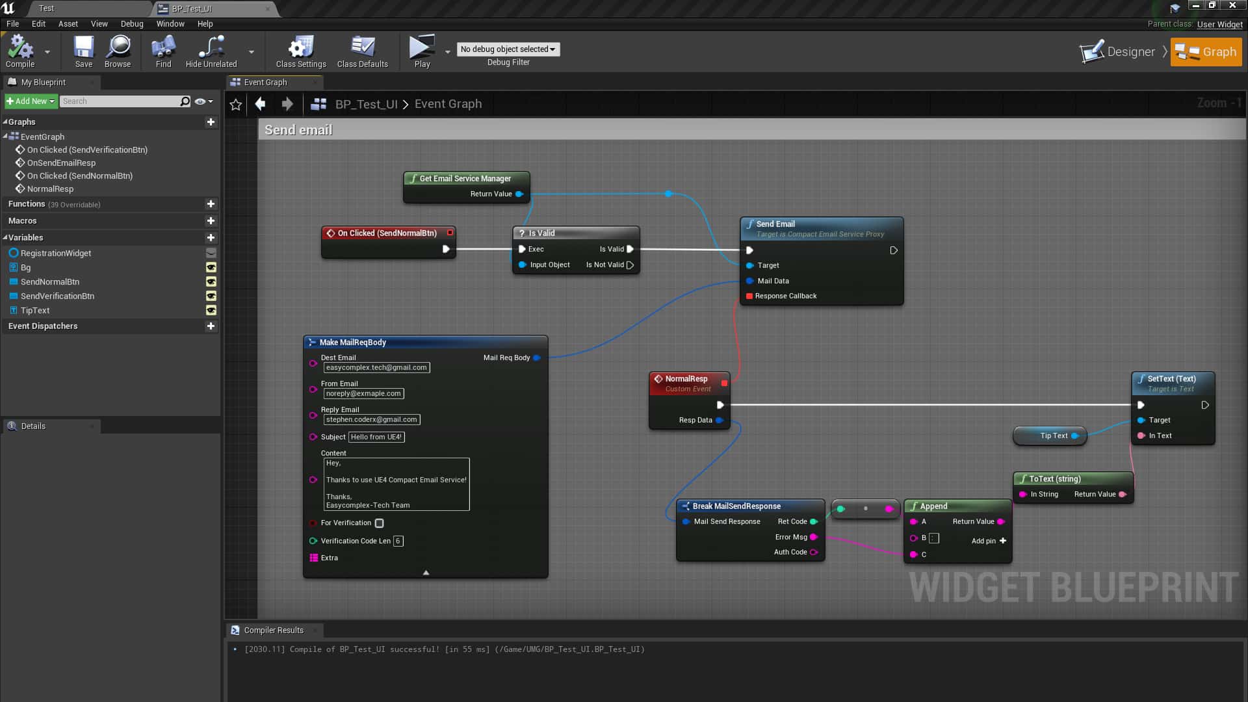
Task: Toggle visibility eye for TipText variable
Action: (211, 311)
